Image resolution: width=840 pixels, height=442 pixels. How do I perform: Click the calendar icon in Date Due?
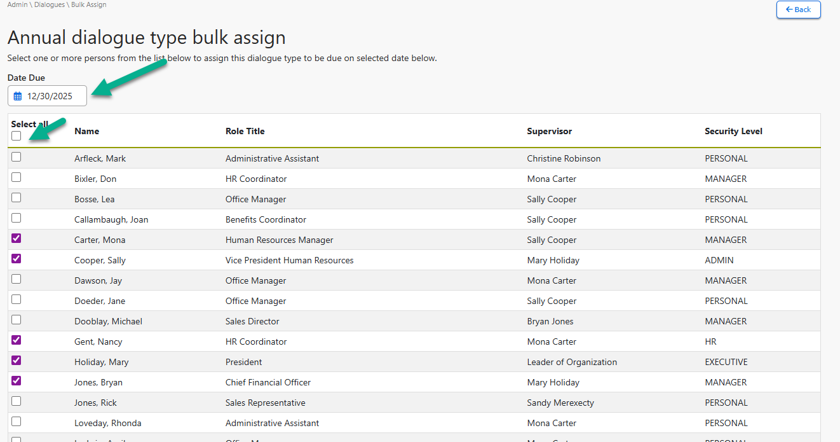(18, 97)
